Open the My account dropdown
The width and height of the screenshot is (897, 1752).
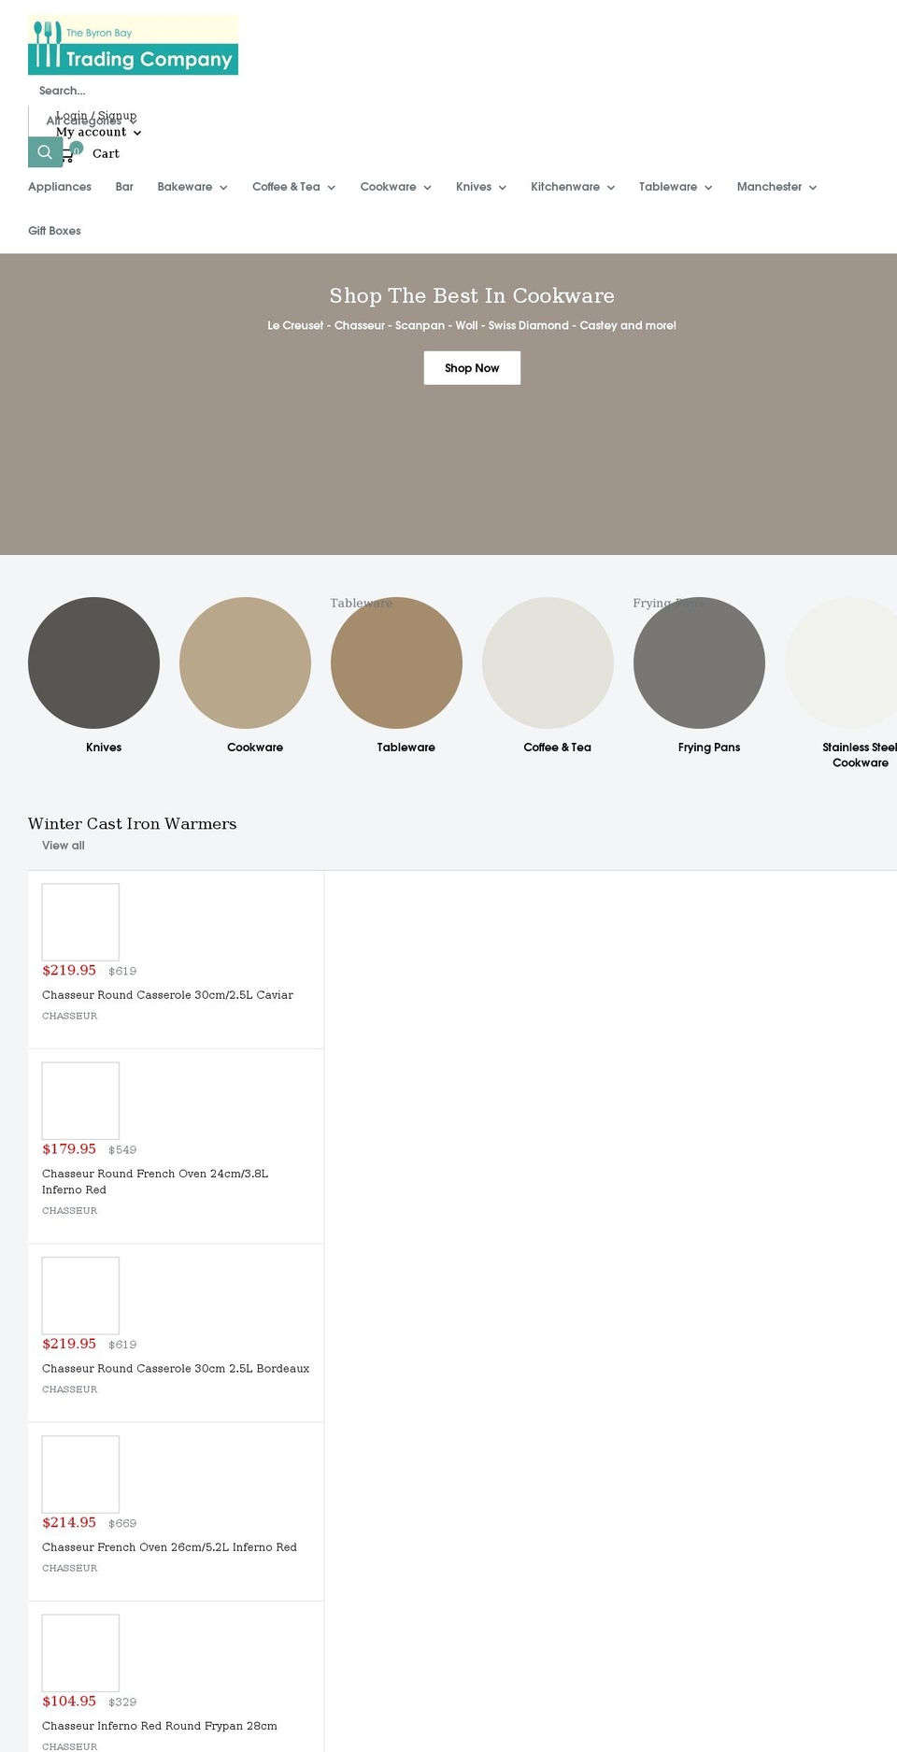point(98,132)
